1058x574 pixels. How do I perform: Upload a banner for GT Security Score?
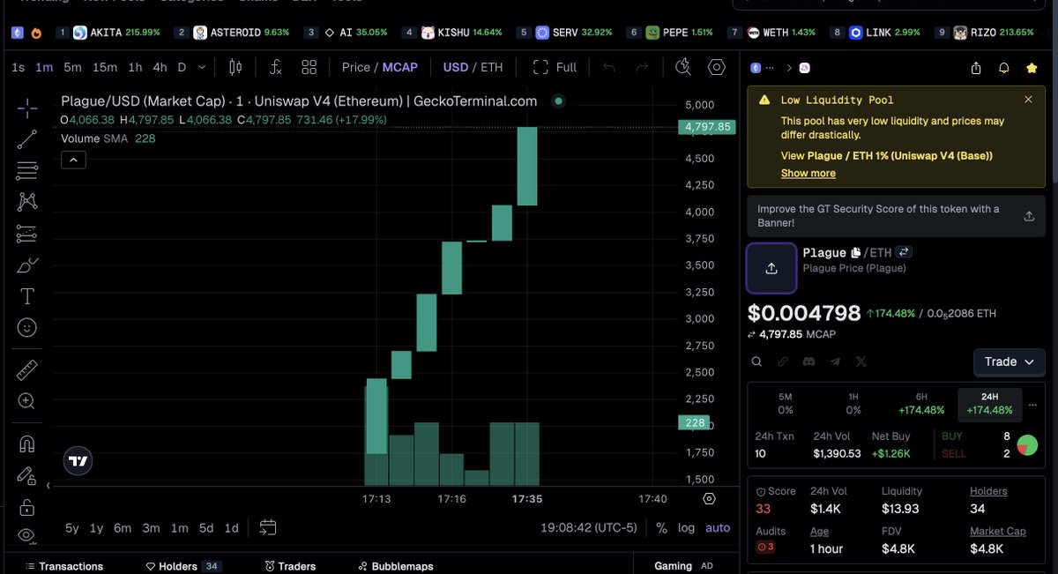pos(1029,216)
